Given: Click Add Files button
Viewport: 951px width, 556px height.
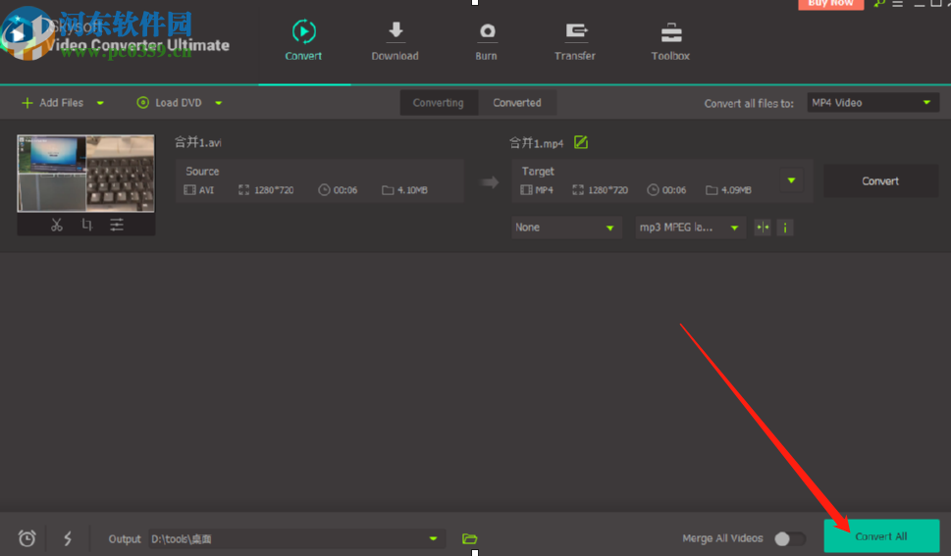Looking at the screenshot, I should [53, 102].
